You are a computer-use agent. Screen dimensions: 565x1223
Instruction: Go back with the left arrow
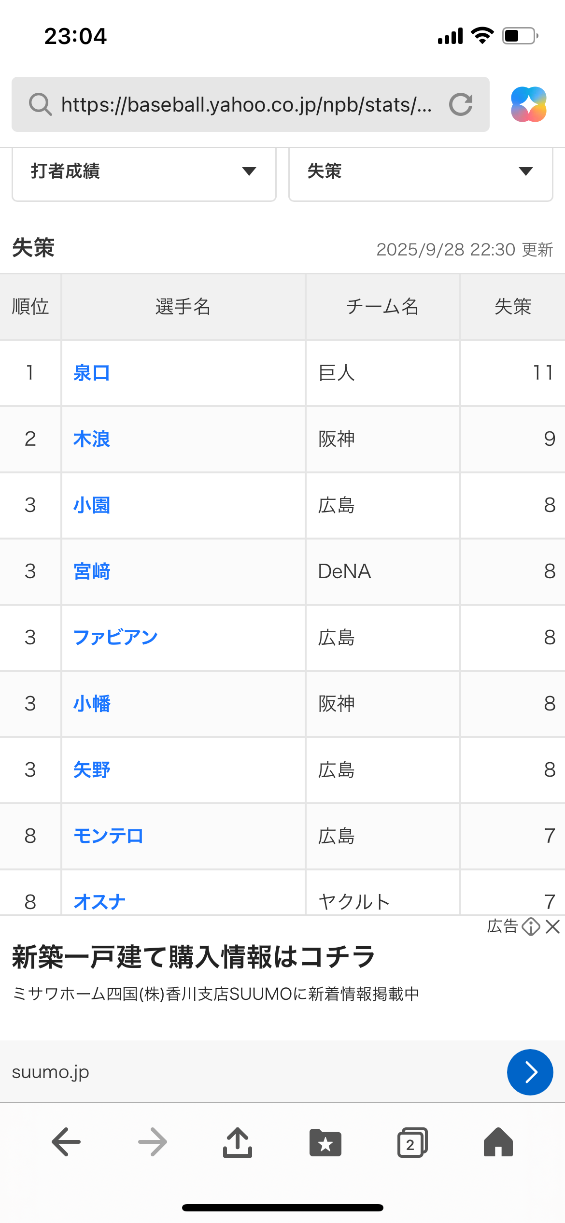(x=66, y=1142)
